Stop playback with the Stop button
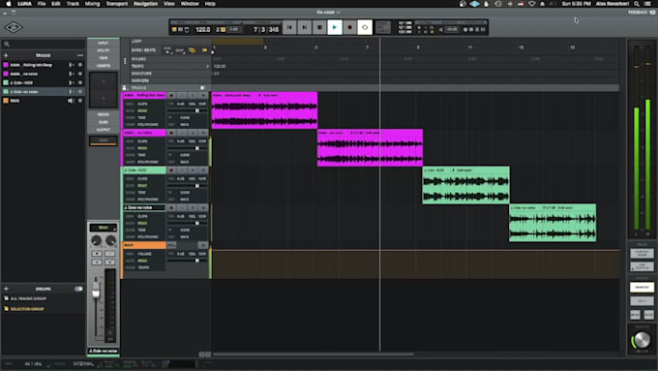This screenshot has height=371, width=658. point(319,27)
